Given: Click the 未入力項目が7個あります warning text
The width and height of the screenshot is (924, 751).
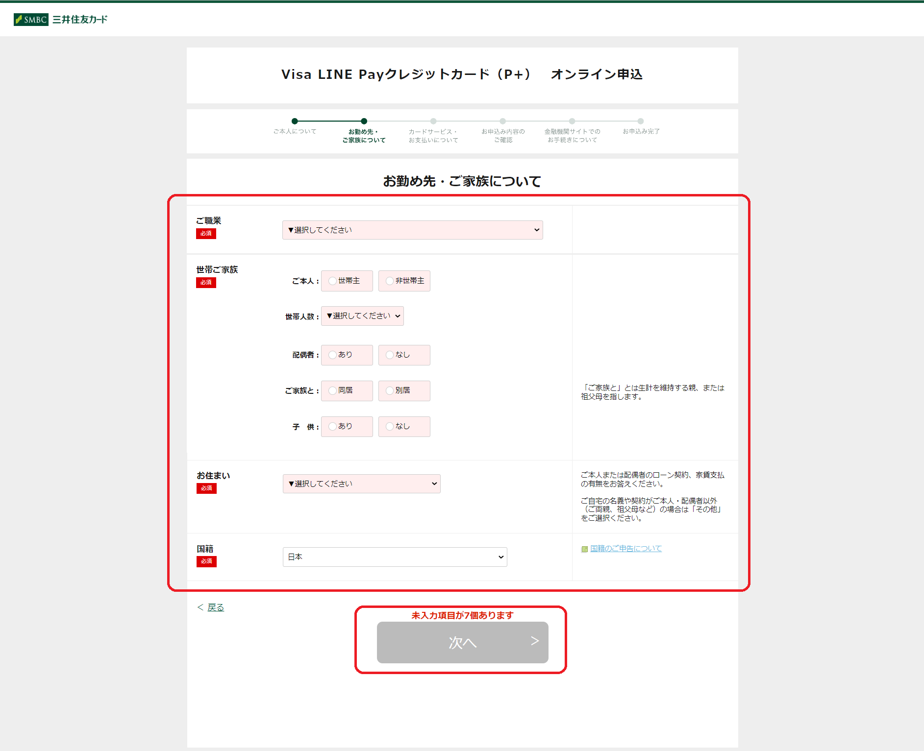Looking at the screenshot, I should click(x=462, y=615).
